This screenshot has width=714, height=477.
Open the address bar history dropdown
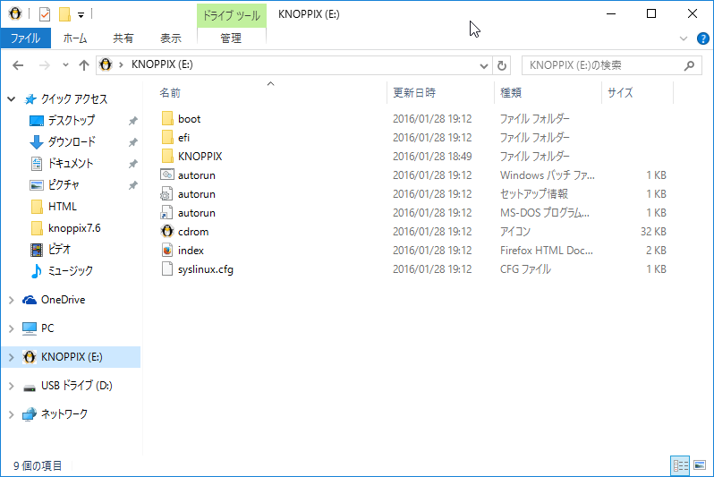click(483, 66)
